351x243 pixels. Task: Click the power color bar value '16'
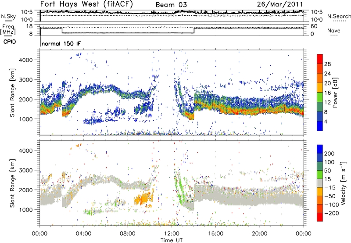[327, 93]
